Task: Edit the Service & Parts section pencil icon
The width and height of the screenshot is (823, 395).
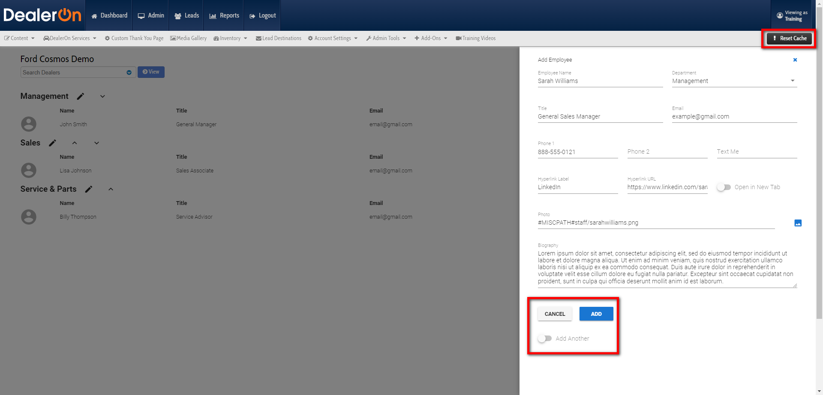Action: point(89,189)
